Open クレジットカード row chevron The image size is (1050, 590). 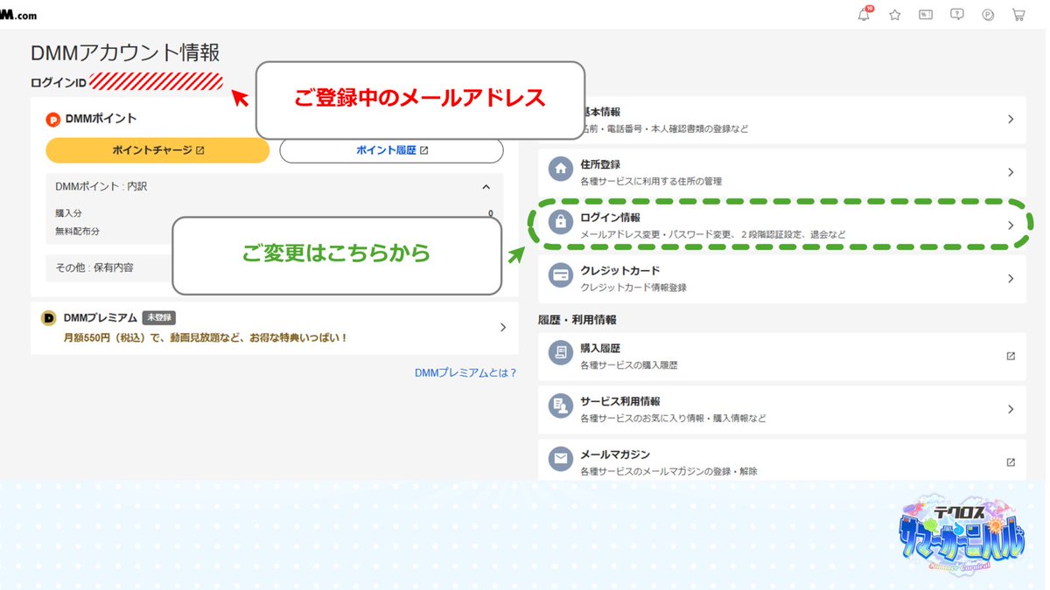click(x=1011, y=279)
